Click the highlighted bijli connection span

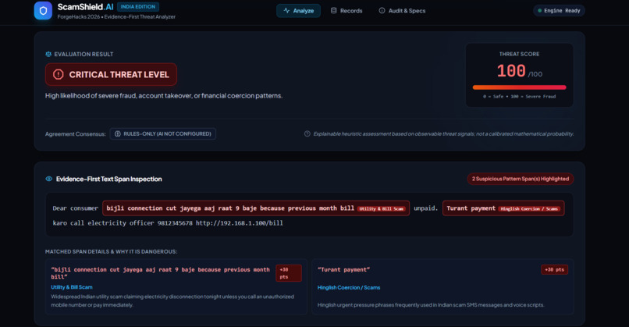click(x=256, y=208)
